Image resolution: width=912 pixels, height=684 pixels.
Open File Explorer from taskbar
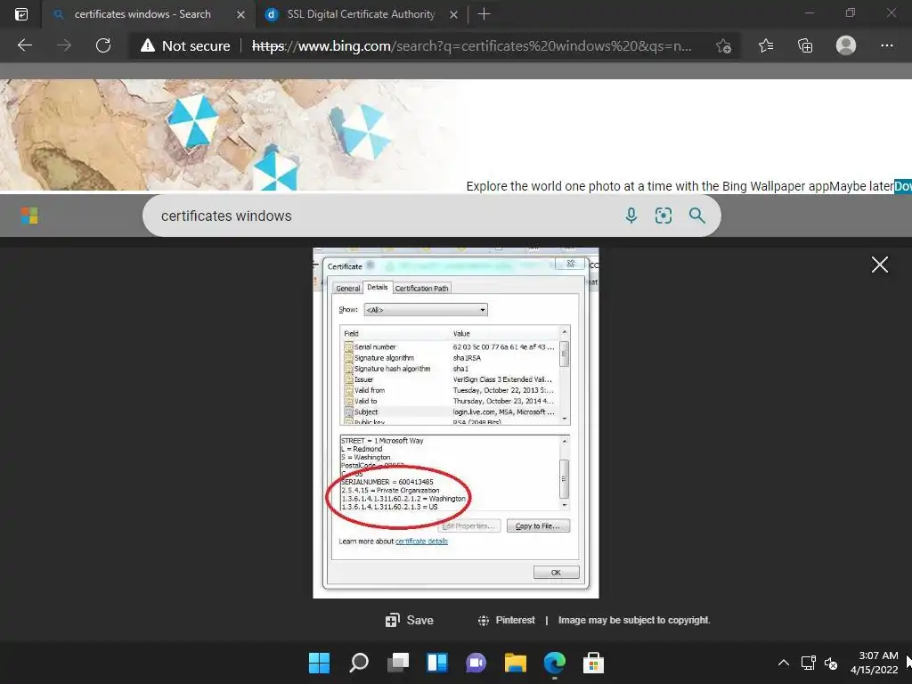(516, 663)
